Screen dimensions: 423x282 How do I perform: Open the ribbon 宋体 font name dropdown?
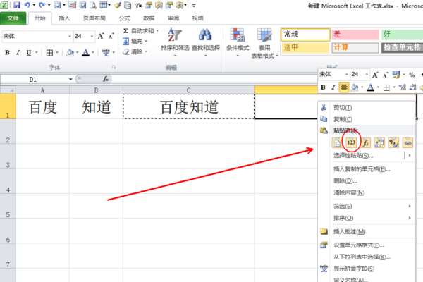pyautogui.click(x=70, y=36)
